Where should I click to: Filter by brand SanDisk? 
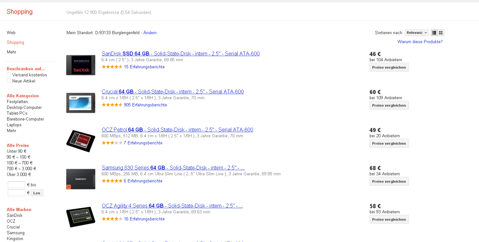coord(15,215)
